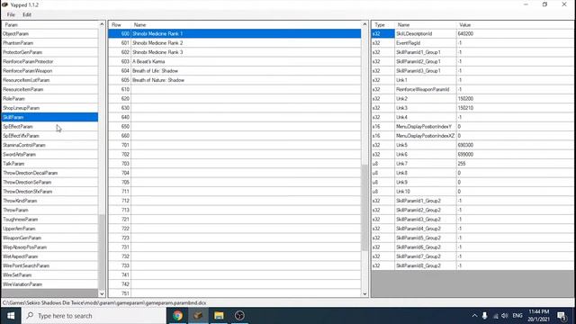Select RoleParam in the Param list
Image resolution: width=576 pixels, height=324 pixels.
coord(49,98)
